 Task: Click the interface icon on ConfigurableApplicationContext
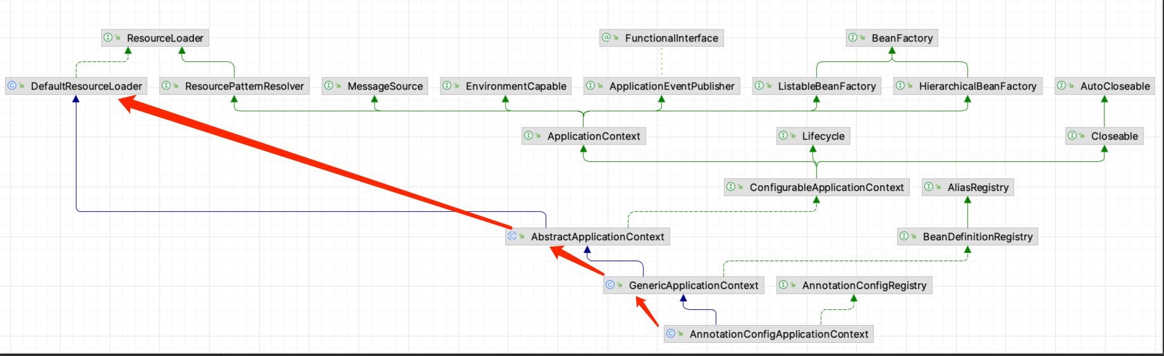point(732,187)
